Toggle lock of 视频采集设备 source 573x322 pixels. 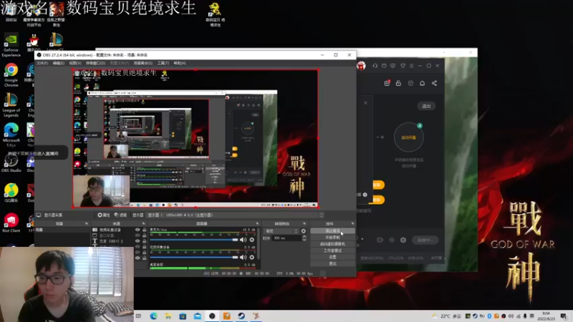pyautogui.click(x=145, y=230)
